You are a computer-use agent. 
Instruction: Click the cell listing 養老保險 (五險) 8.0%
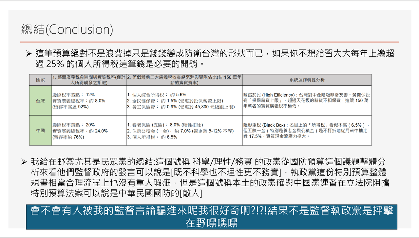(x=184, y=130)
